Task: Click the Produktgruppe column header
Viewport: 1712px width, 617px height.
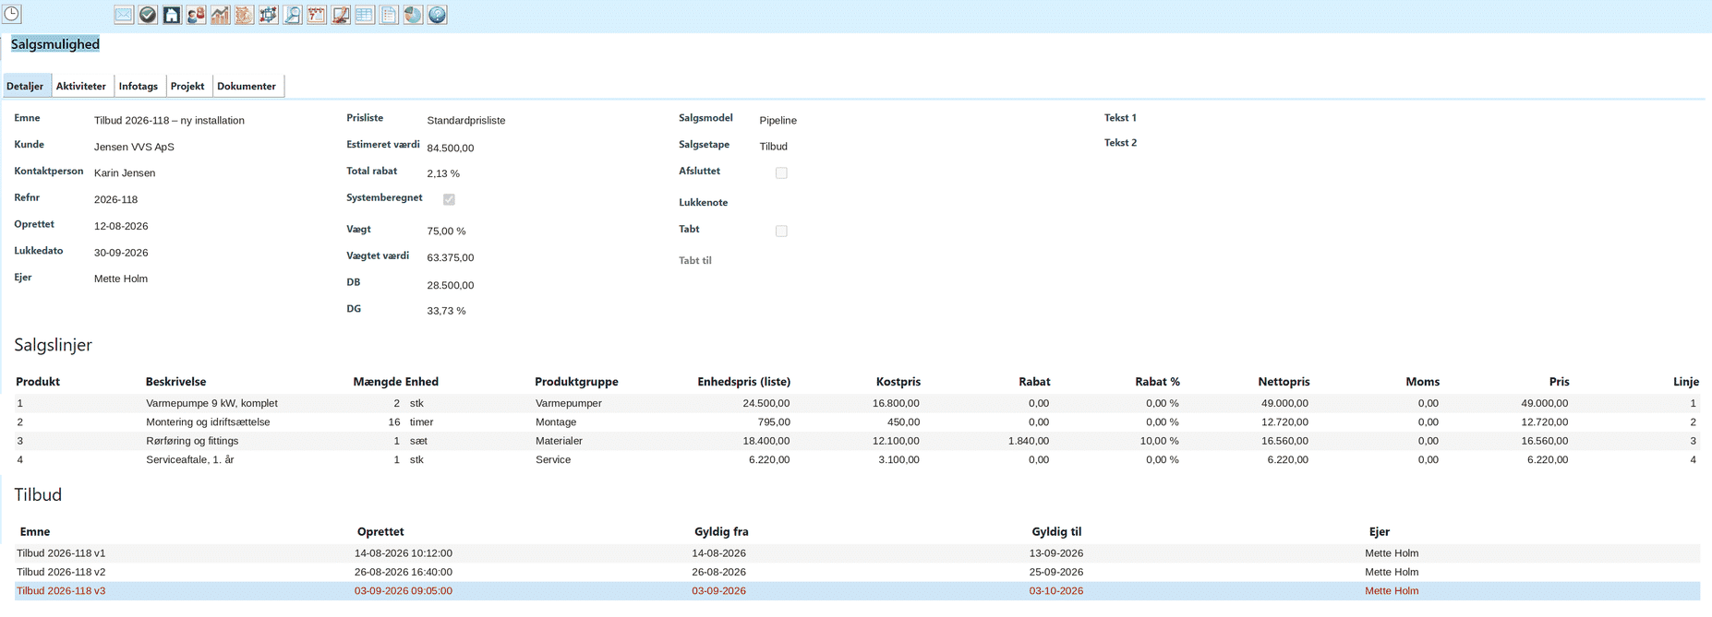Action: 576,382
